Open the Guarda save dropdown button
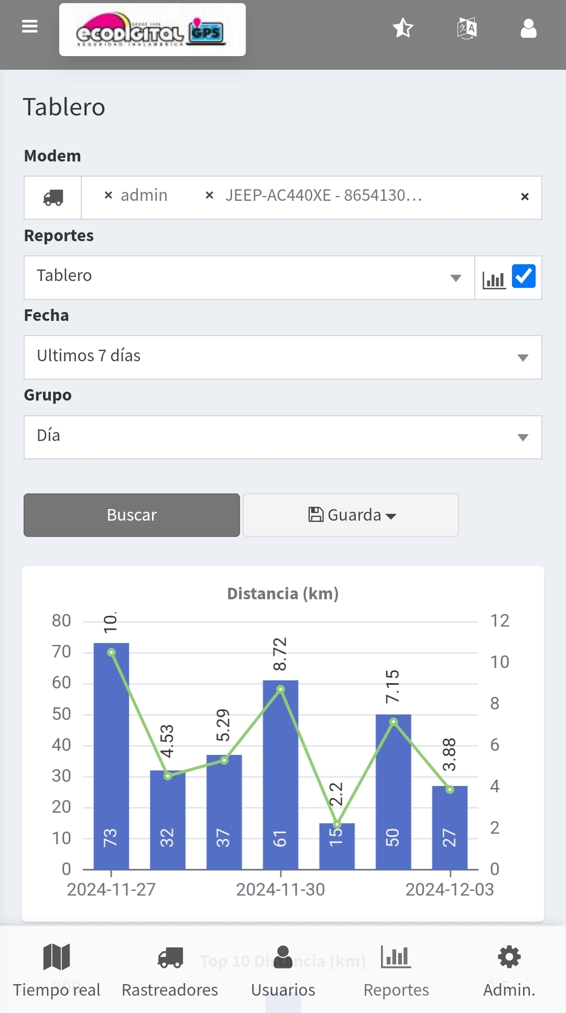 [351, 515]
